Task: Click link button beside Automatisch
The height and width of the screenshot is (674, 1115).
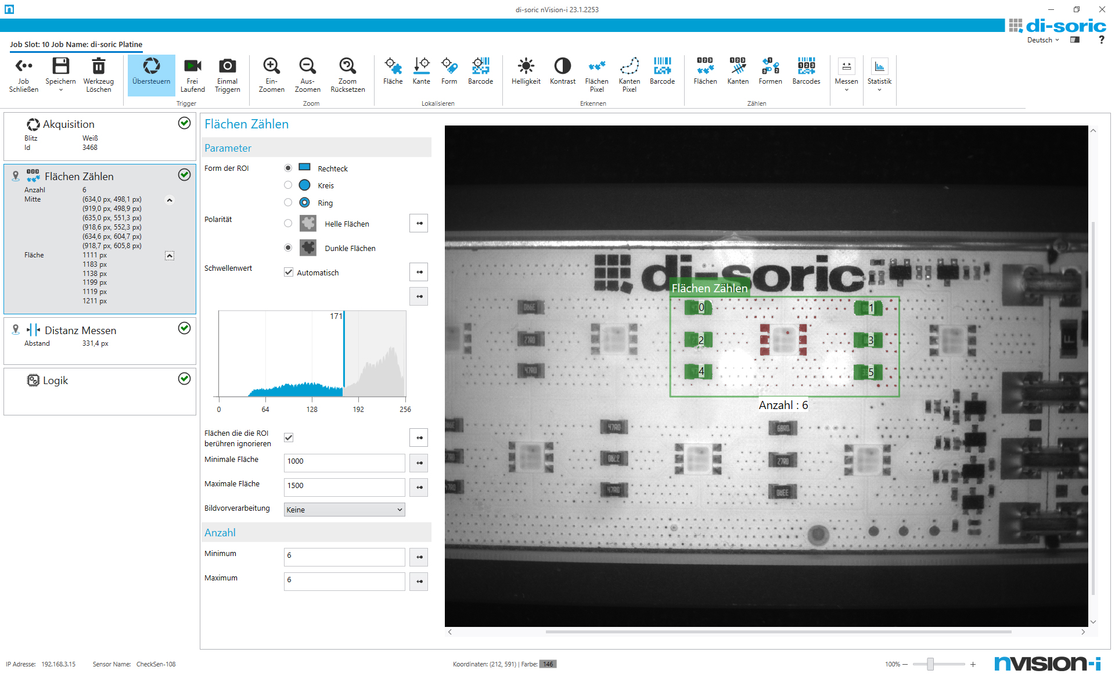Action: pyautogui.click(x=419, y=272)
